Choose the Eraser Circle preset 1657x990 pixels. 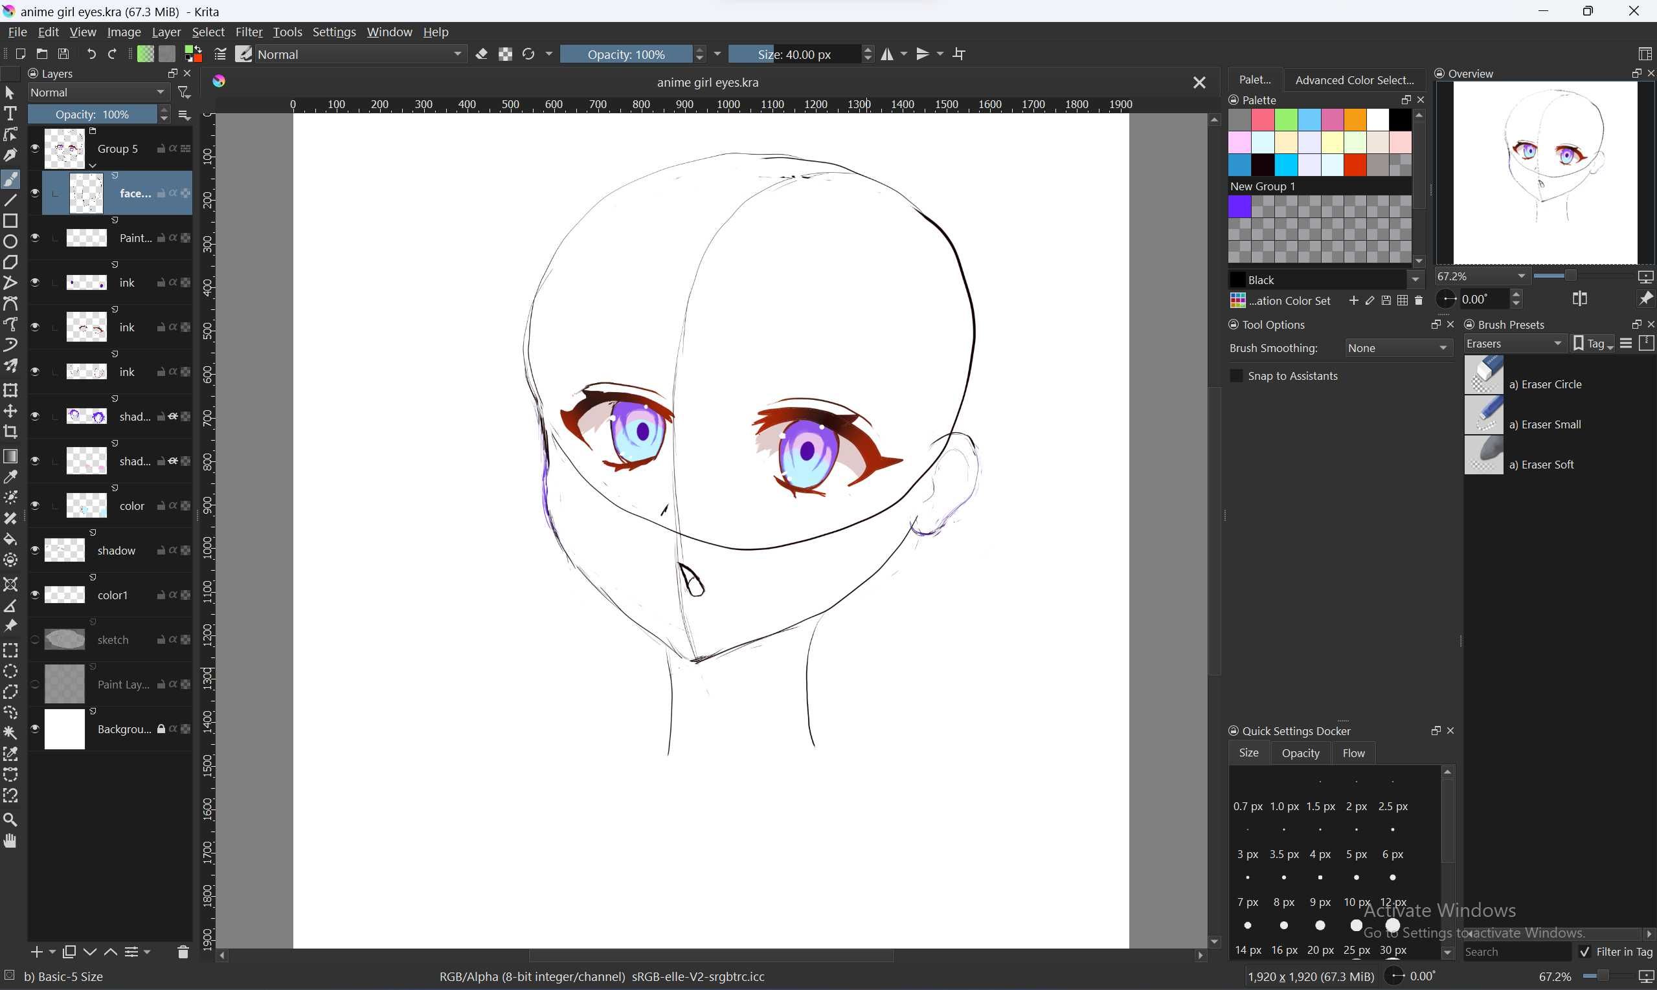pyautogui.click(x=1559, y=375)
